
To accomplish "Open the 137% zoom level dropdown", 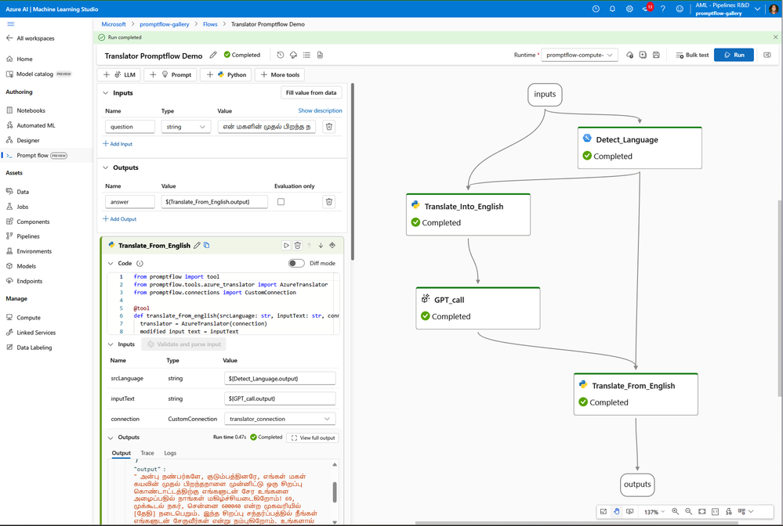I will [x=654, y=512].
